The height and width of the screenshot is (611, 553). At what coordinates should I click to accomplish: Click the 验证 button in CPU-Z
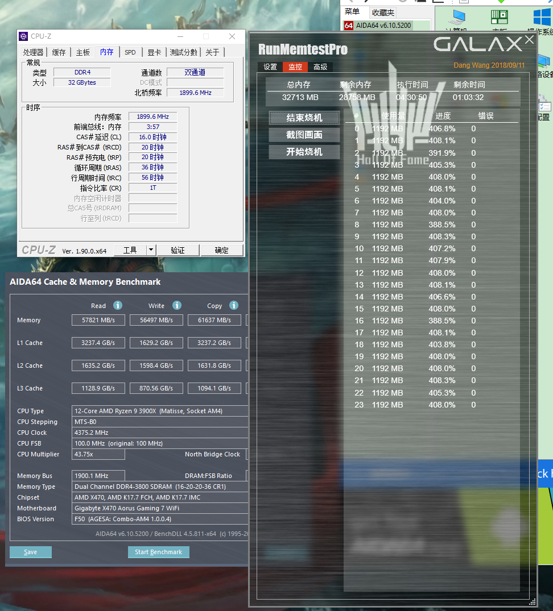[x=178, y=250]
